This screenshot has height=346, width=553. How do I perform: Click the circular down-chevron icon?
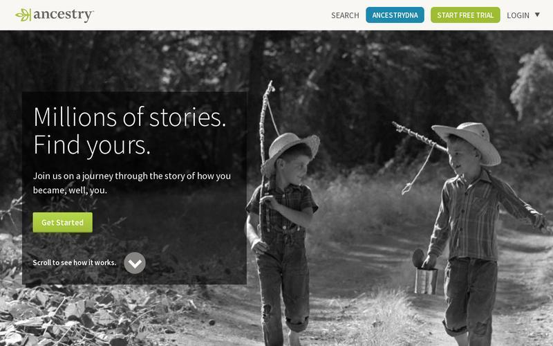click(135, 263)
